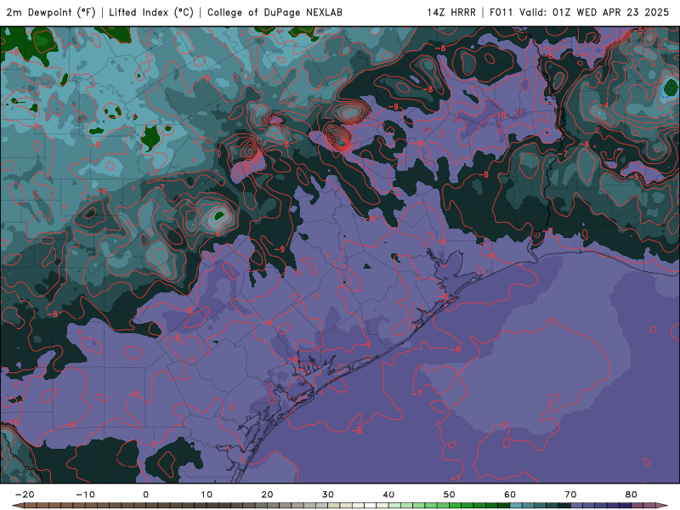Click the 10 label on the color scale
Viewport: 680px width, 510px height.
click(x=207, y=495)
